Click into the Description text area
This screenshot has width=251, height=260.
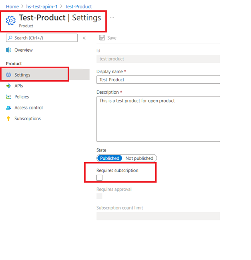pyautogui.click(x=158, y=118)
